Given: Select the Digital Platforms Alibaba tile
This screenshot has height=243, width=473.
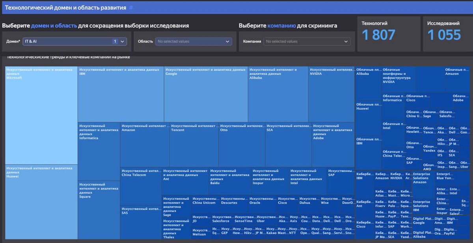Looking at the screenshot, I should coord(422,234).
